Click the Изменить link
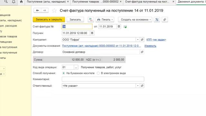206x116 pixels. 150,46
